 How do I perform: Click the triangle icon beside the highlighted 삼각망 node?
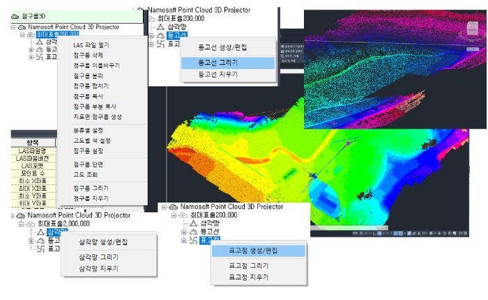pos(40,232)
